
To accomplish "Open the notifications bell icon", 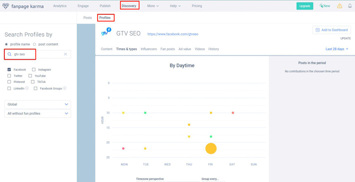I will [x=350, y=6].
